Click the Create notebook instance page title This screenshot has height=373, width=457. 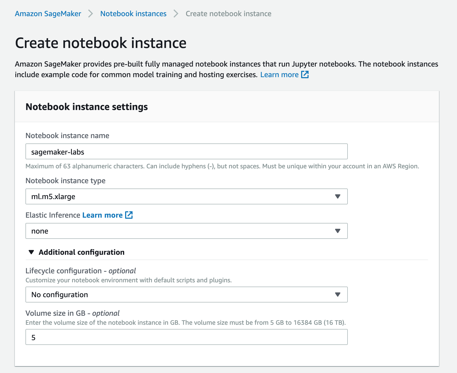click(101, 43)
